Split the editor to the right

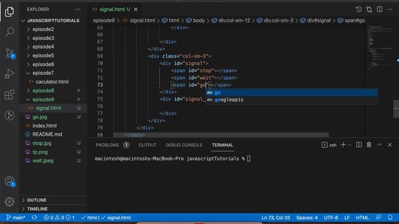(x=380, y=9)
